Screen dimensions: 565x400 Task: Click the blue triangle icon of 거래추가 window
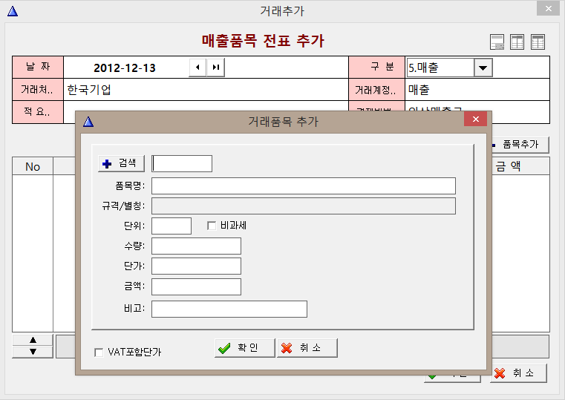[x=13, y=12]
